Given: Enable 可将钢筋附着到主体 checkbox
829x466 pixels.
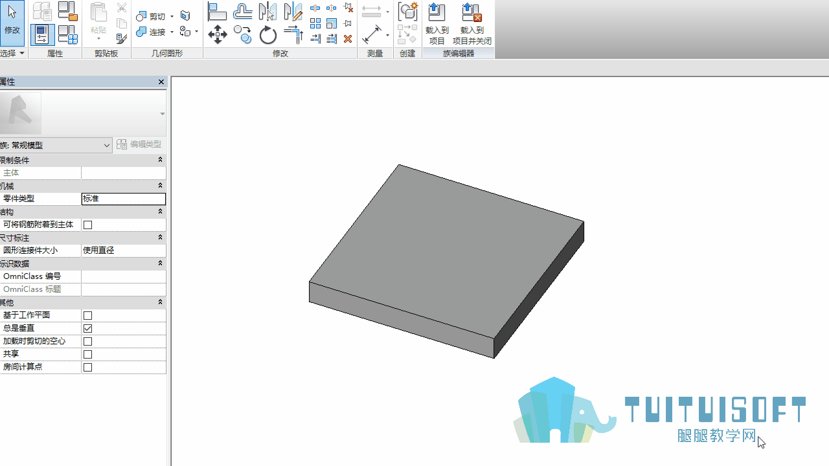Looking at the screenshot, I should [88, 225].
